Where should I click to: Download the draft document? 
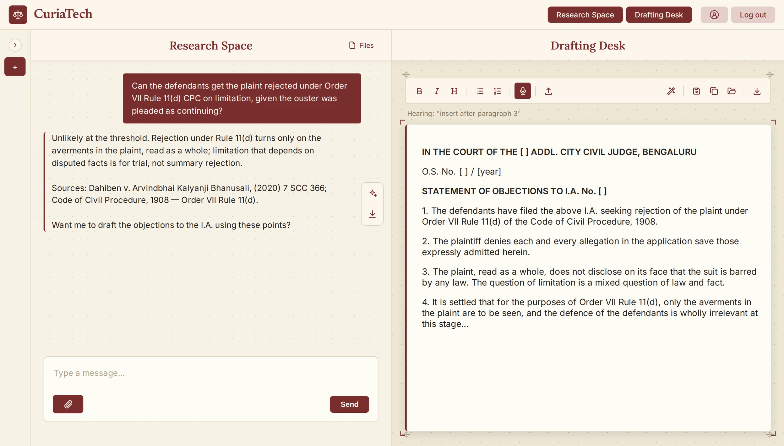tap(757, 91)
